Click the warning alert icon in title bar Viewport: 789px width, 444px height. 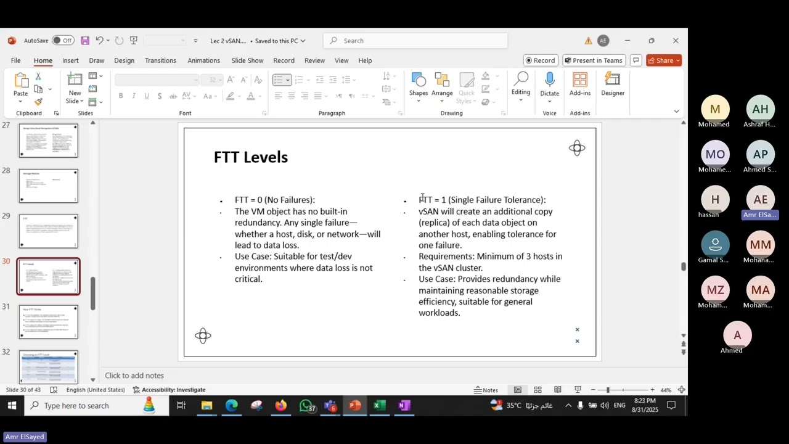[x=588, y=41]
